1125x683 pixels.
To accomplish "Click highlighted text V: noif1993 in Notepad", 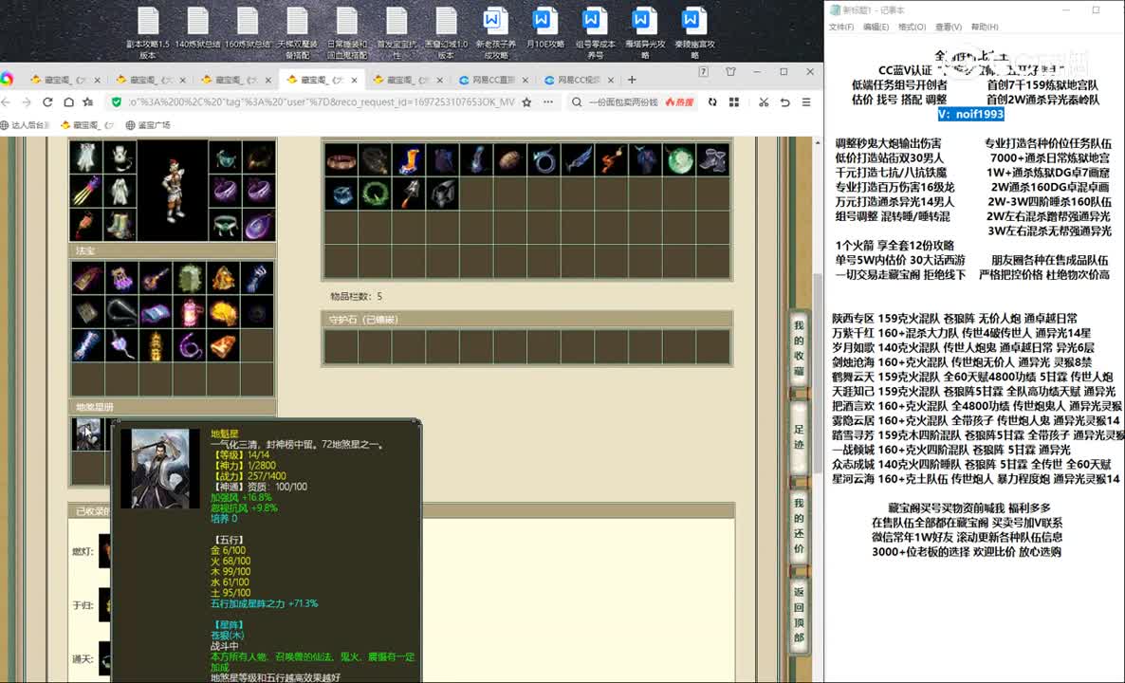I will tap(970, 114).
